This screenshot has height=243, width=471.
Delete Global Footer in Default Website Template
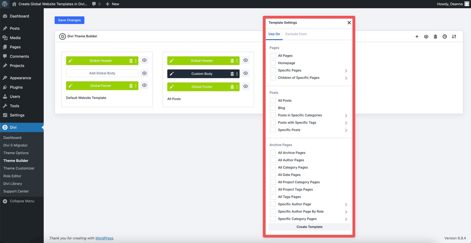pos(131,86)
